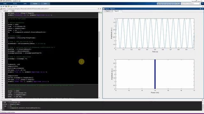Open the PLOTS ribbon tab

click(x=15, y=3)
